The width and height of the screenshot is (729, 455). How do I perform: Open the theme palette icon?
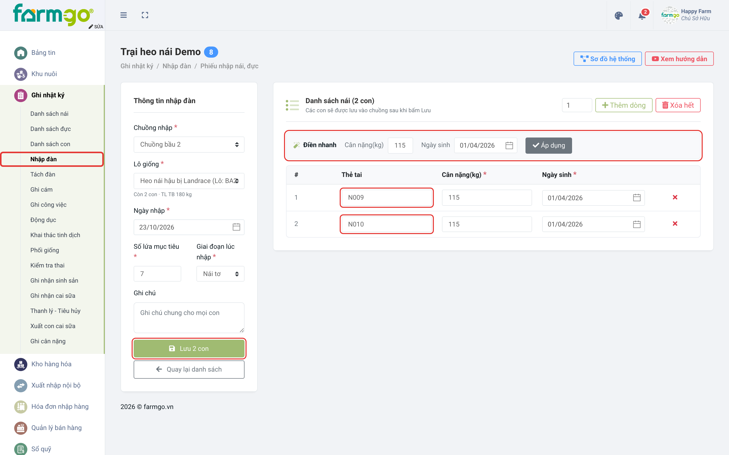pos(618,16)
